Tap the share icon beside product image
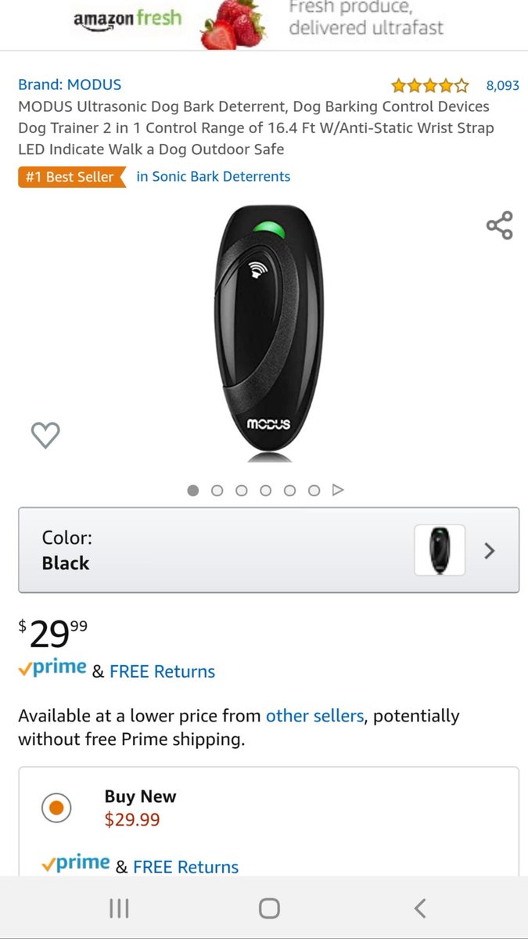The image size is (528, 939). coord(499,225)
